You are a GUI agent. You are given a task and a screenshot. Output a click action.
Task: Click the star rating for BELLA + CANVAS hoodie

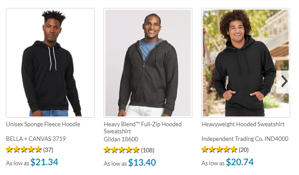point(24,149)
